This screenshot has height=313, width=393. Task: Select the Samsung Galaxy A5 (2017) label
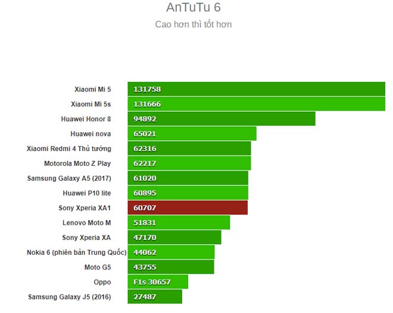pos(69,178)
